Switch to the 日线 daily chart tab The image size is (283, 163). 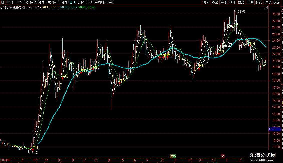point(73,2)
